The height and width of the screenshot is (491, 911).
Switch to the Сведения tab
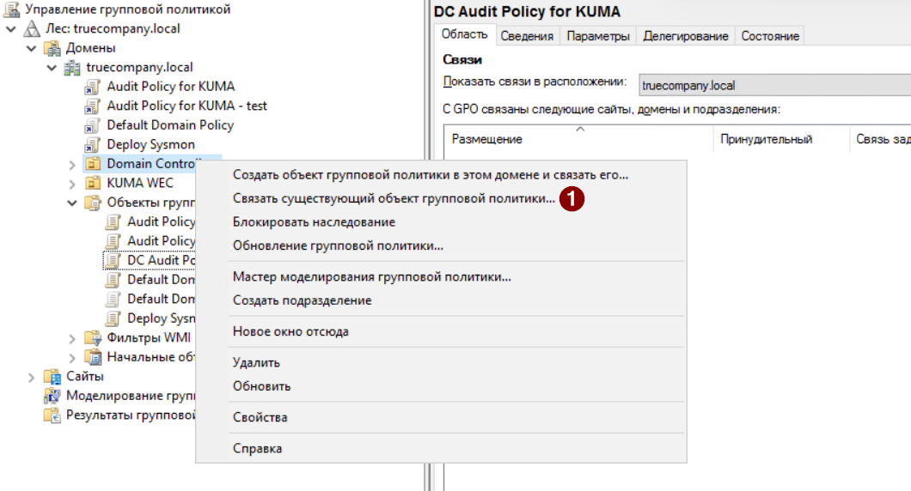tap(527, 36)
